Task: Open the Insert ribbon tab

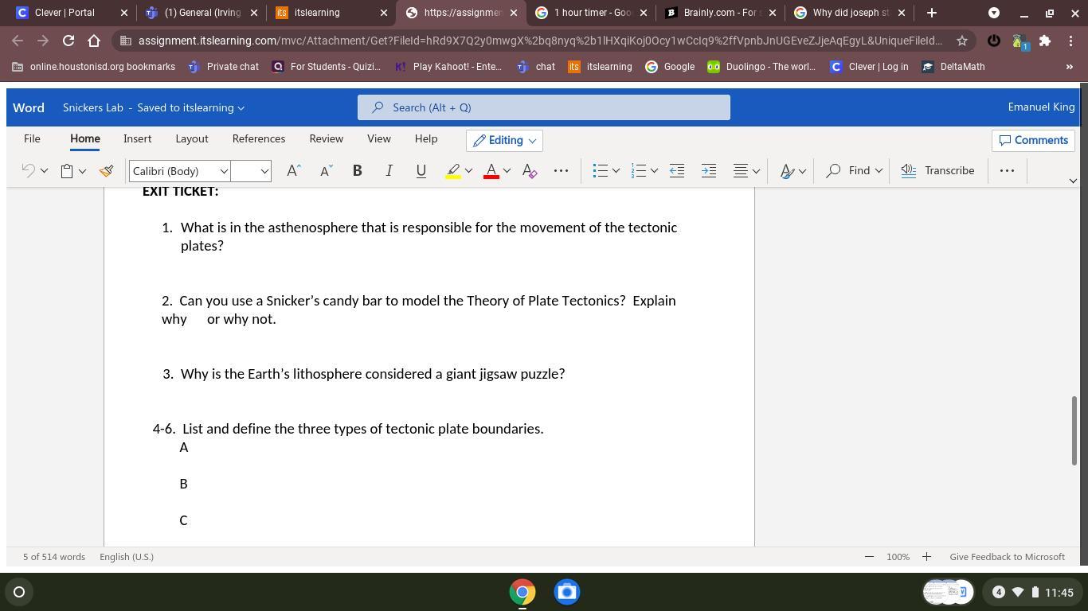Action: coord(137,138)
